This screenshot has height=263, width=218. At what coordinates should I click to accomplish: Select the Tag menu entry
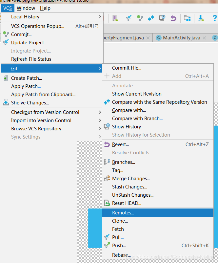tap(158, 170)
